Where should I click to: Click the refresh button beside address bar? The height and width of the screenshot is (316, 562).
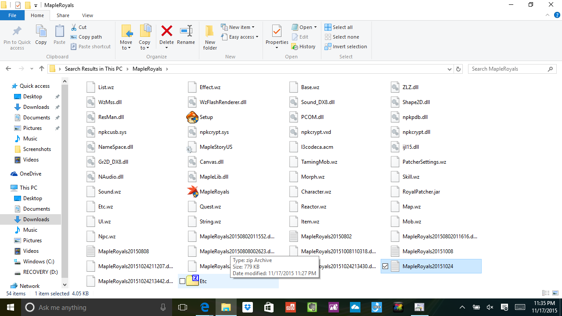(458, 69)
